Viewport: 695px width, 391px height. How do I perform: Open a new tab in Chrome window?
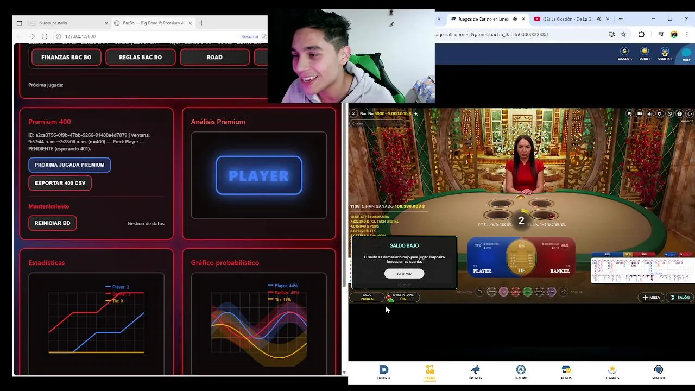pyautogui.click(x=621, y=19)
